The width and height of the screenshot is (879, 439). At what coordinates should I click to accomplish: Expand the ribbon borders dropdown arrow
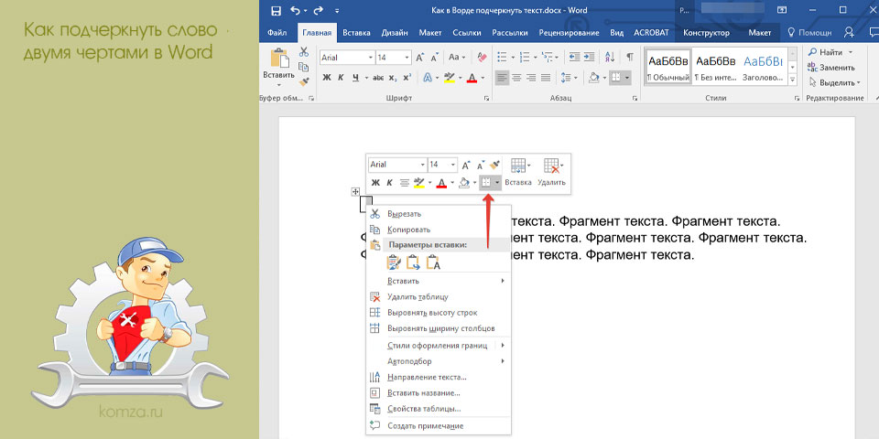click(626, 77)
